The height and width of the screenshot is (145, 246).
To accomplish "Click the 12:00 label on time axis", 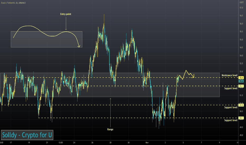I will coord(60,143).
